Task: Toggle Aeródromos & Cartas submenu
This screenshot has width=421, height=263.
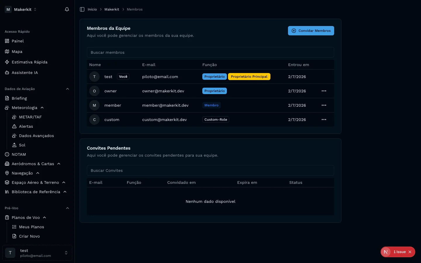Action: click(x=59, y=164)
